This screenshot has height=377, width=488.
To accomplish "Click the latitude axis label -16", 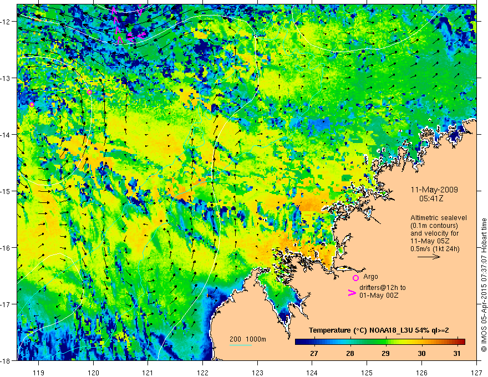I will [x=6, y=248].
